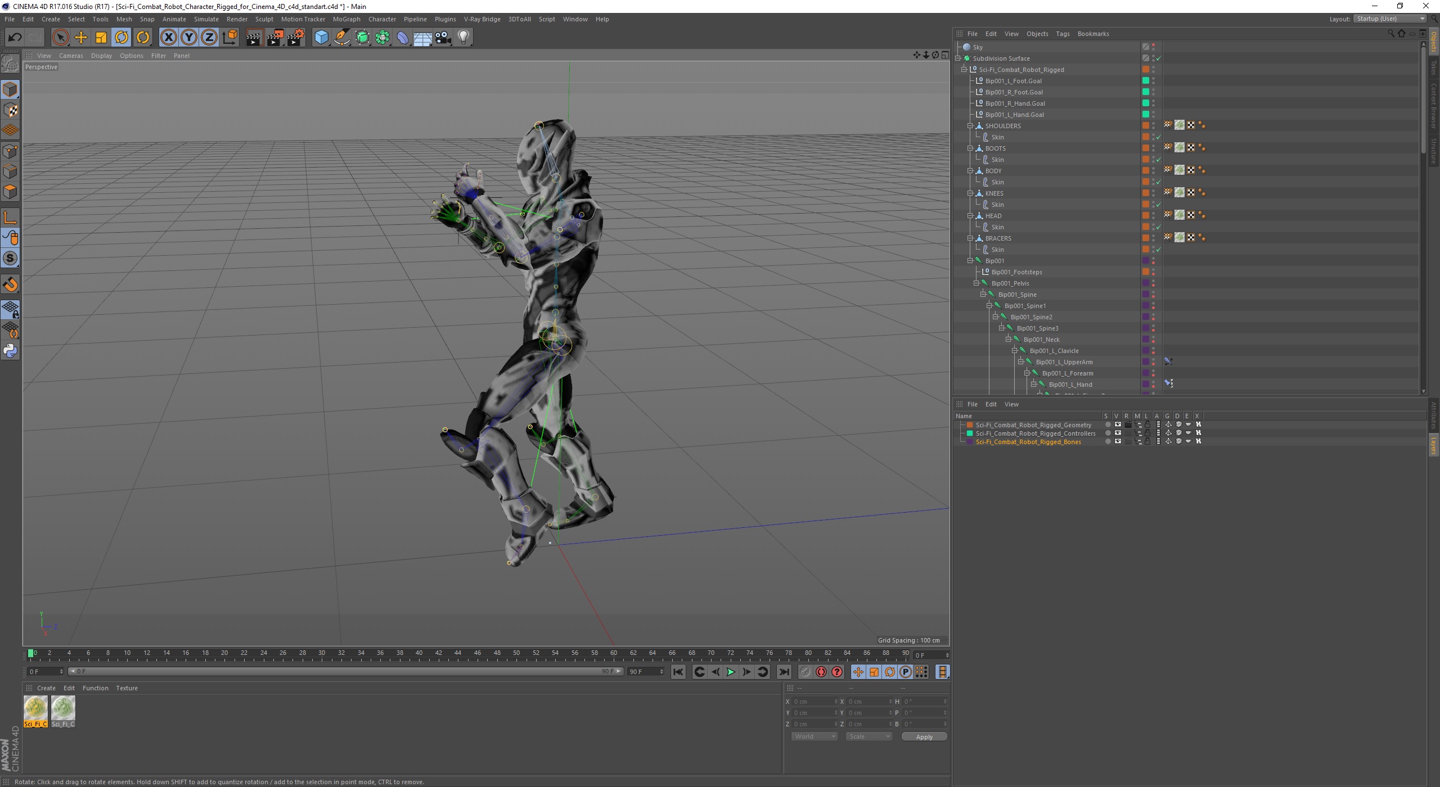Click the Undo arrow icon
The height and width of the screenshot is (787, 1440).
coord(15,38)
